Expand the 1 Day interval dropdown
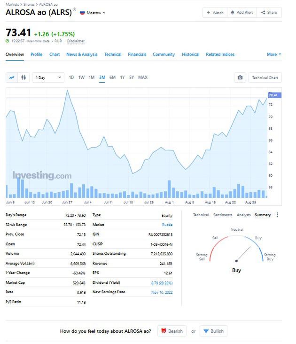 48,78
